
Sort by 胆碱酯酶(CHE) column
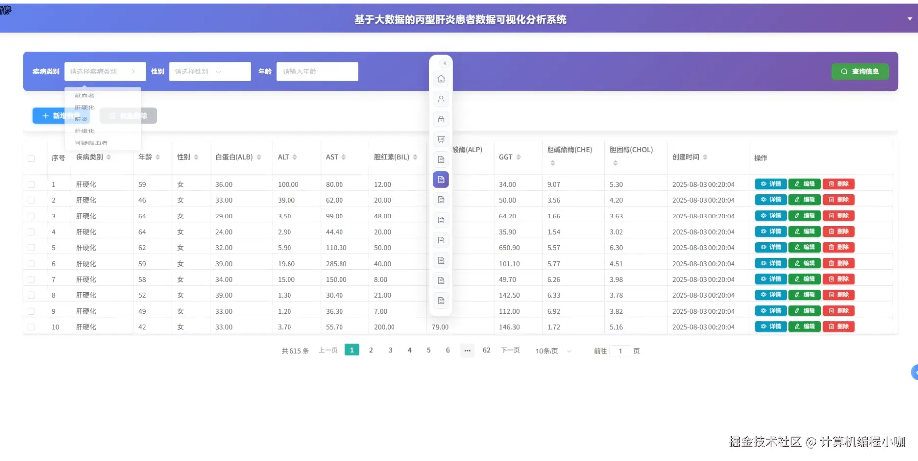pos(553,163)
